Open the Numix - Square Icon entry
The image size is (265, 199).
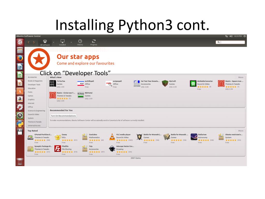pyautogui.click(x=231, y=85)
